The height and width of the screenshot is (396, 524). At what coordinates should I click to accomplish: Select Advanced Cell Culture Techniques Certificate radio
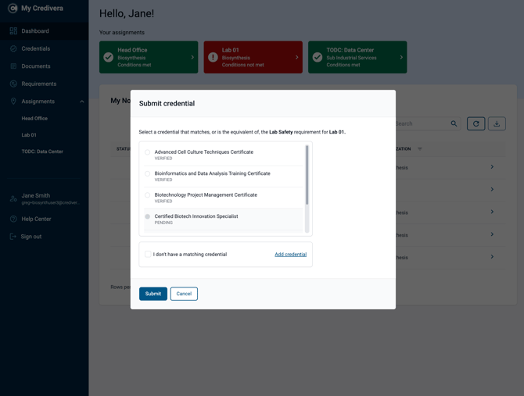(x=147, y=152)
